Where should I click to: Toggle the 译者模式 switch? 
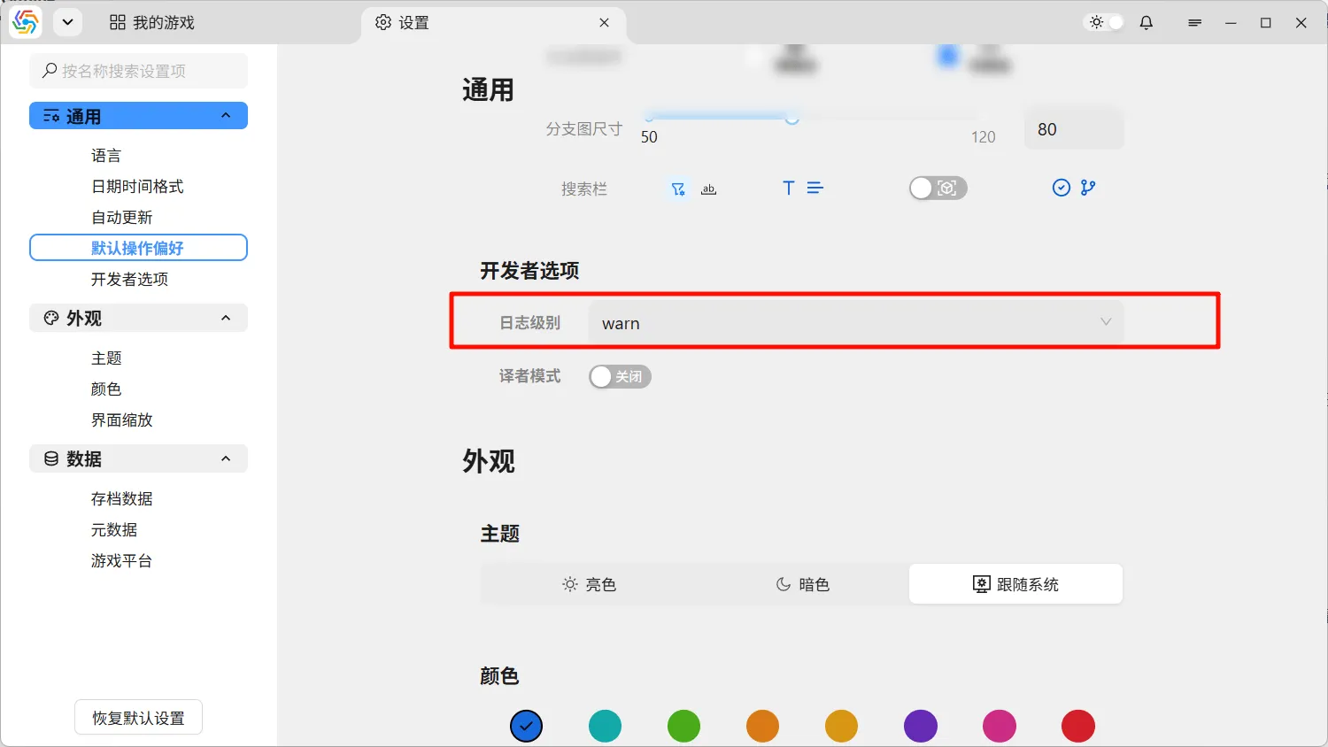tap(620, 377)
